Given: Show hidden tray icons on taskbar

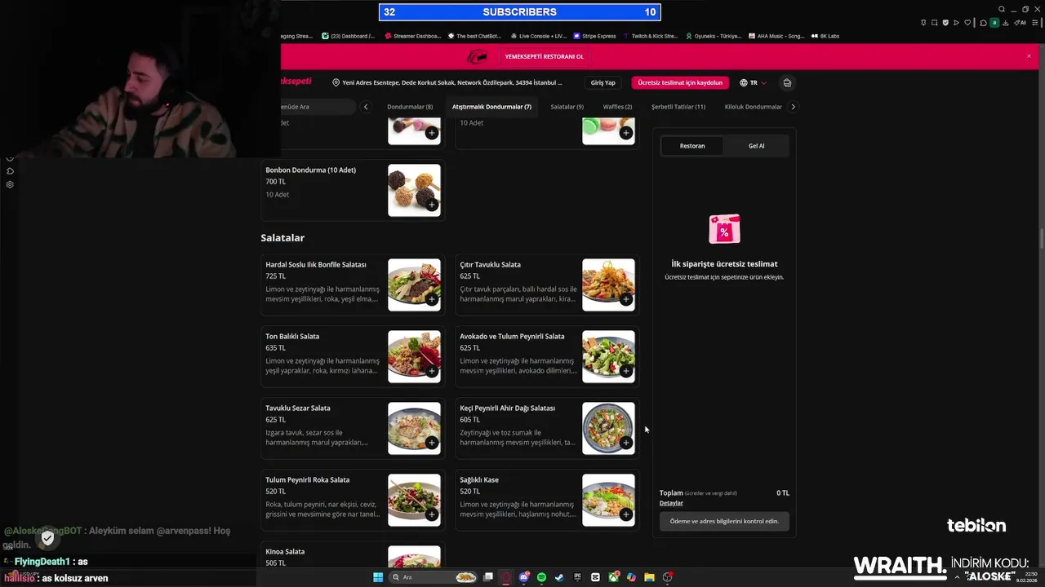Looking at the screenshot, I should pos(957,577).
